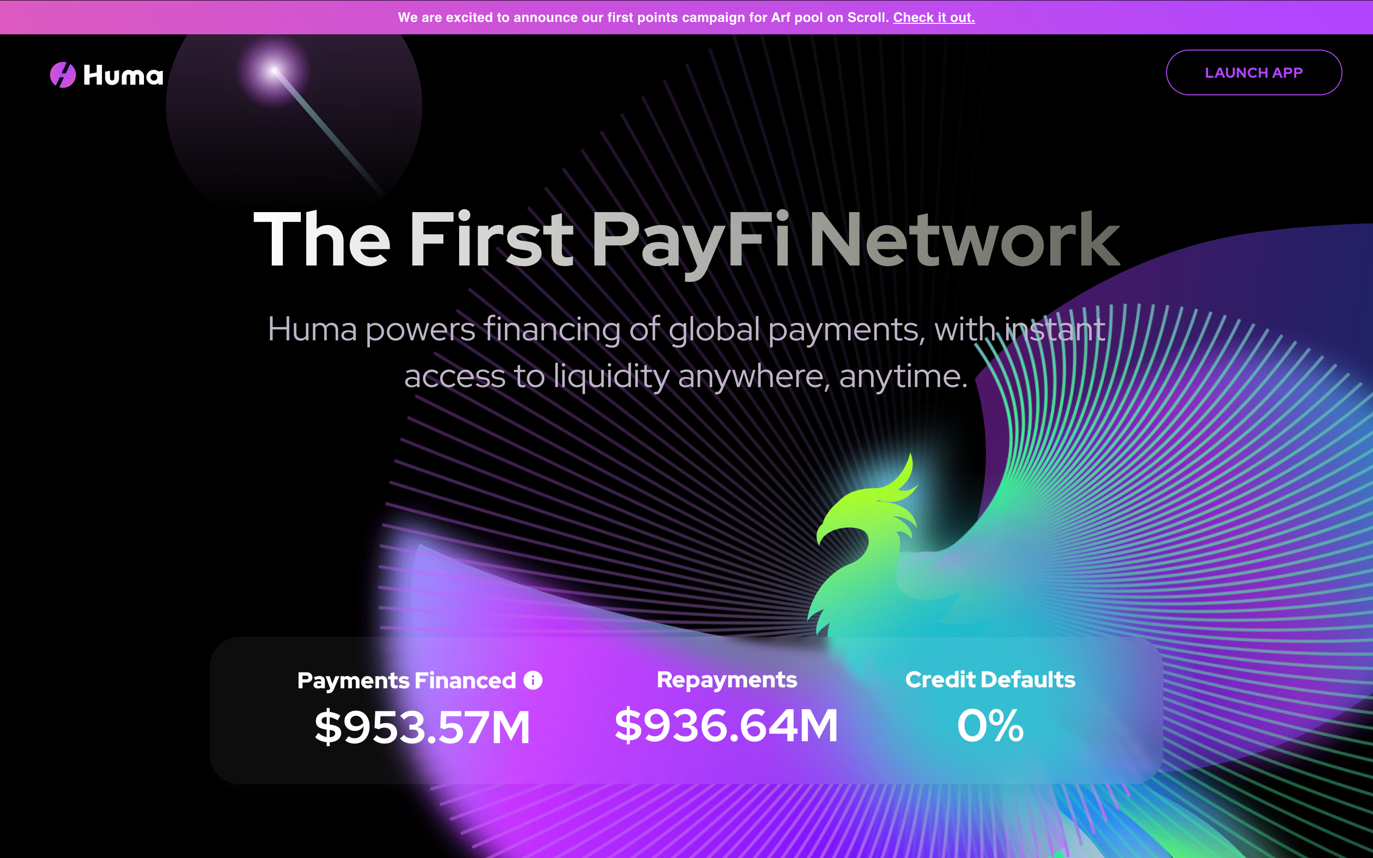Screen dimensions: 1373x858
Task: Follow the "Check it out." banner link
Action: [934, 18]
